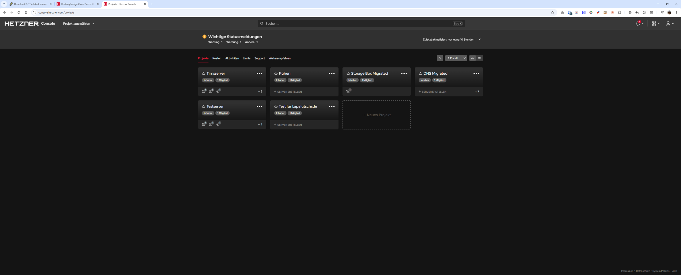Open the notifications bell with red badge
681x275 pixels.
click(638, 23)
